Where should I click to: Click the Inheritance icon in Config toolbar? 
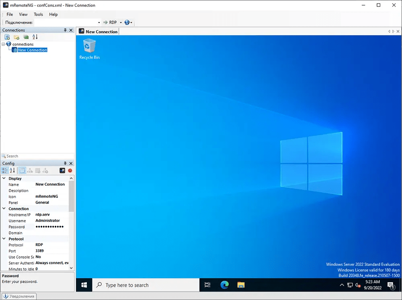click(x=30, y=171)
